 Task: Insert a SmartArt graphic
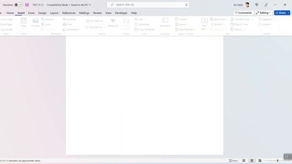(x=69, y=19)
